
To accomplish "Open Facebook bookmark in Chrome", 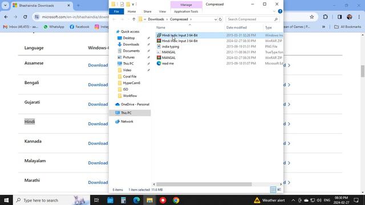I will (x=79, y=27).
